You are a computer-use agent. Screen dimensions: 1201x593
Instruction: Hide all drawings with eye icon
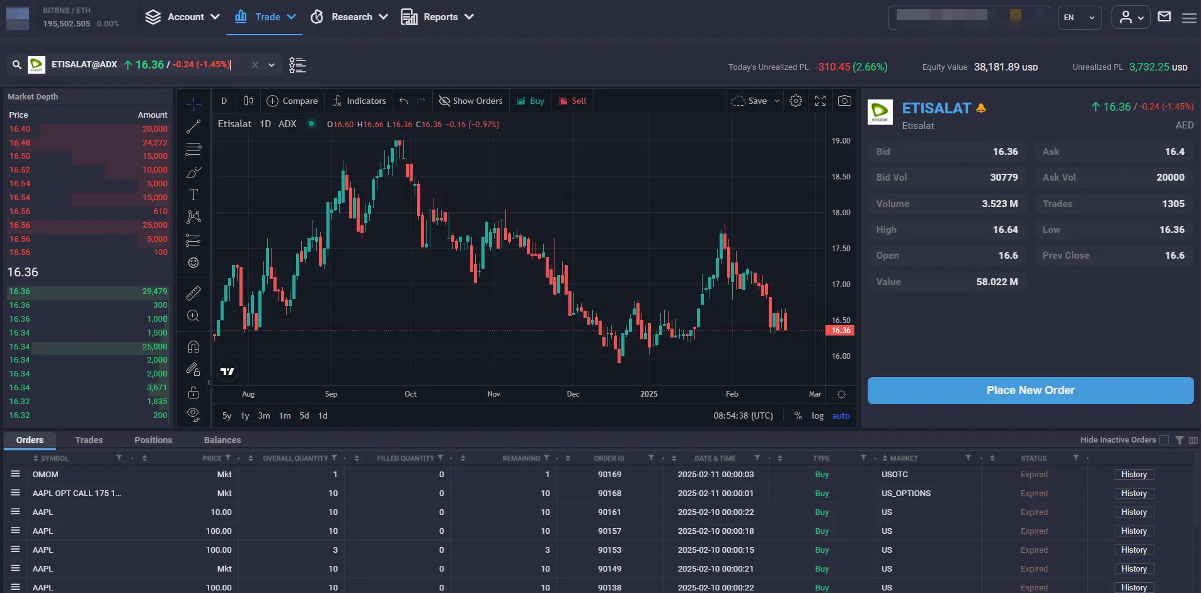[193, 414]
